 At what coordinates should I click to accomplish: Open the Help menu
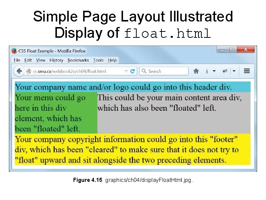[x=112, y=60]
